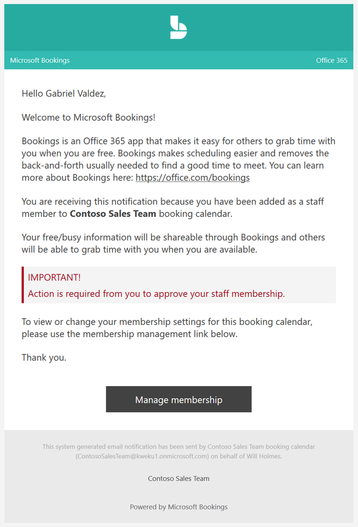
Task: Click the Hello Gabriel Valdez greeting
Action: 64,93
